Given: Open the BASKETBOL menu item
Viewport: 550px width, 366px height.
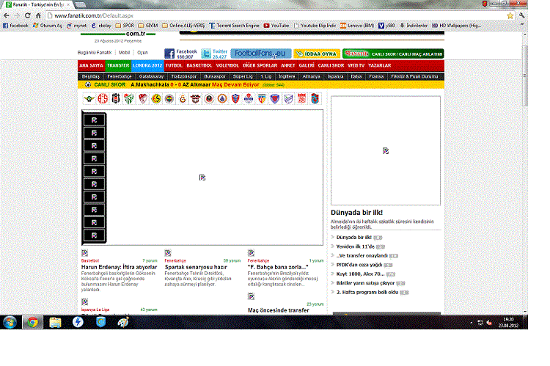Looking at the screenshot, I should coord(199,65).
